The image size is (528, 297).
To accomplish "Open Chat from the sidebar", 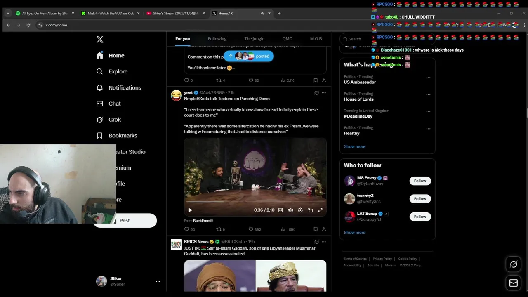I will click(x=108, y=104).
